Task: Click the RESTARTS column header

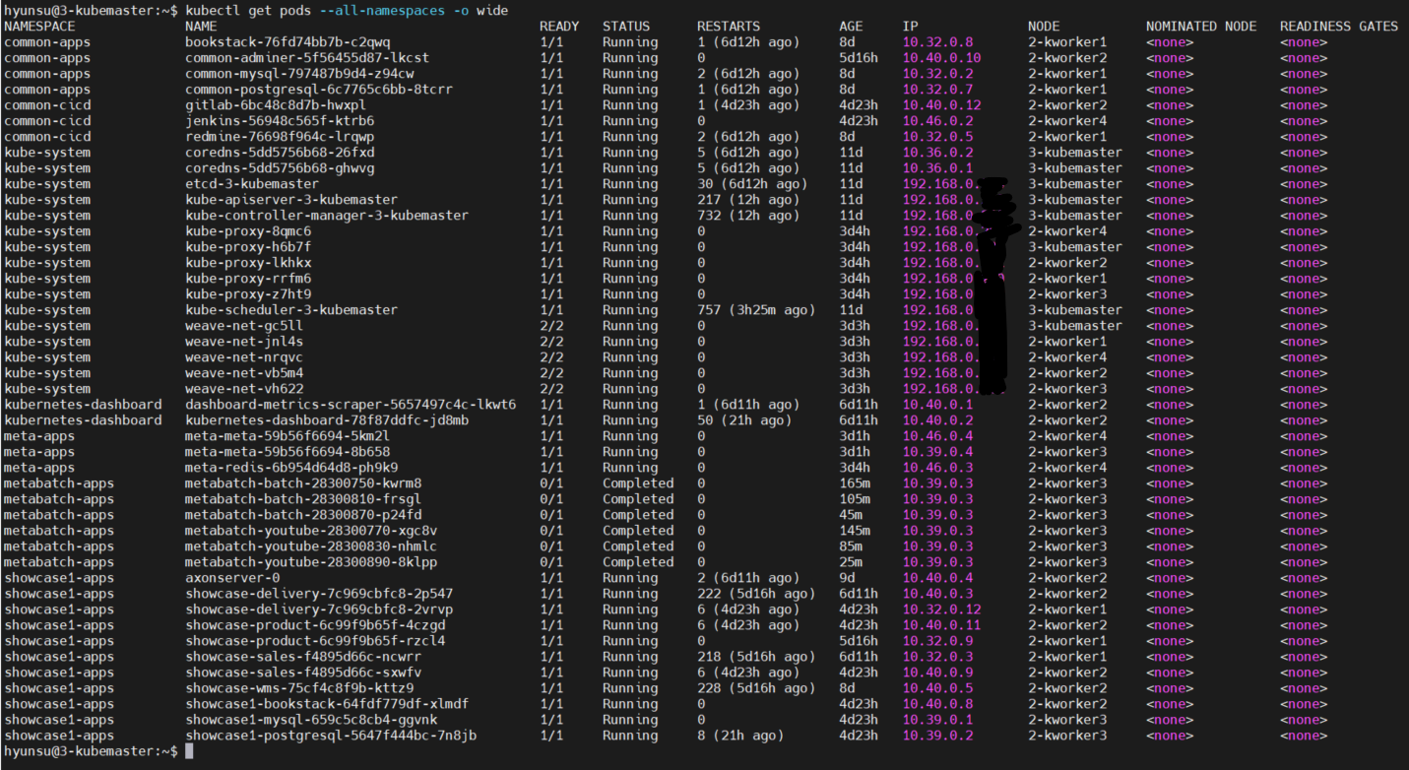Action: [x=729, y=27]
